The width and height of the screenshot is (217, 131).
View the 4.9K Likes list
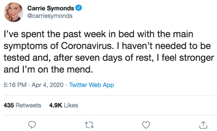63,105
